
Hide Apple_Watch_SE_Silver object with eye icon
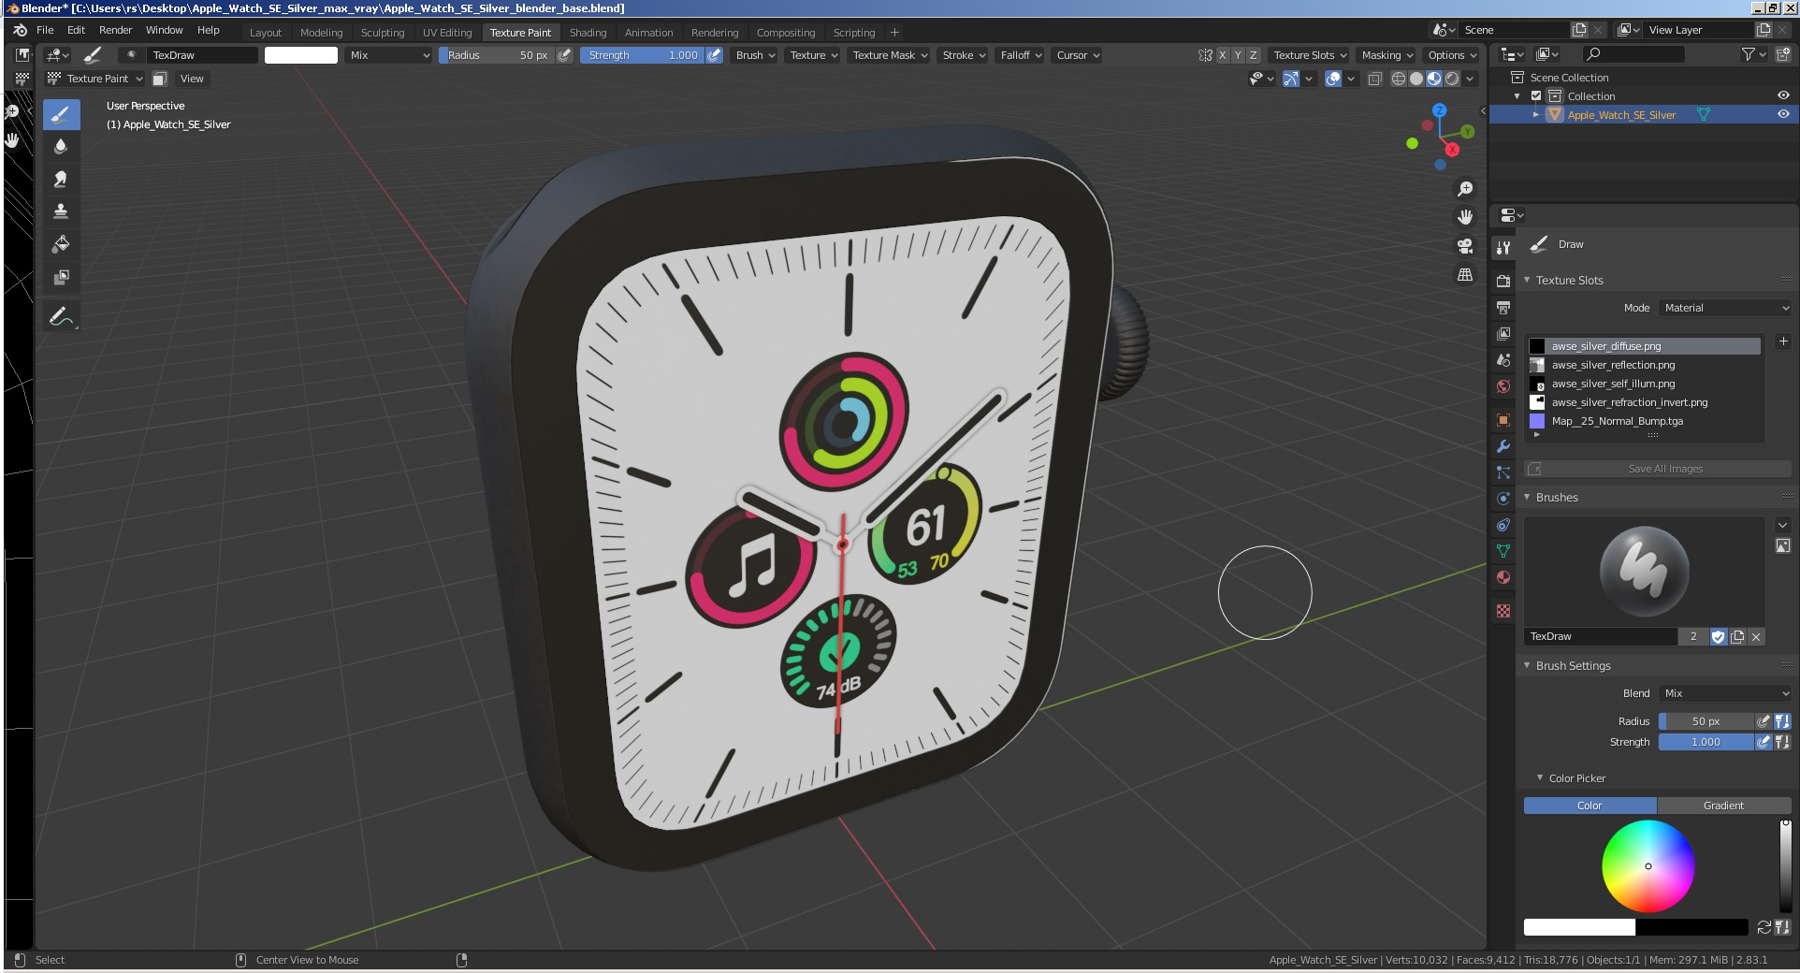1783,114
